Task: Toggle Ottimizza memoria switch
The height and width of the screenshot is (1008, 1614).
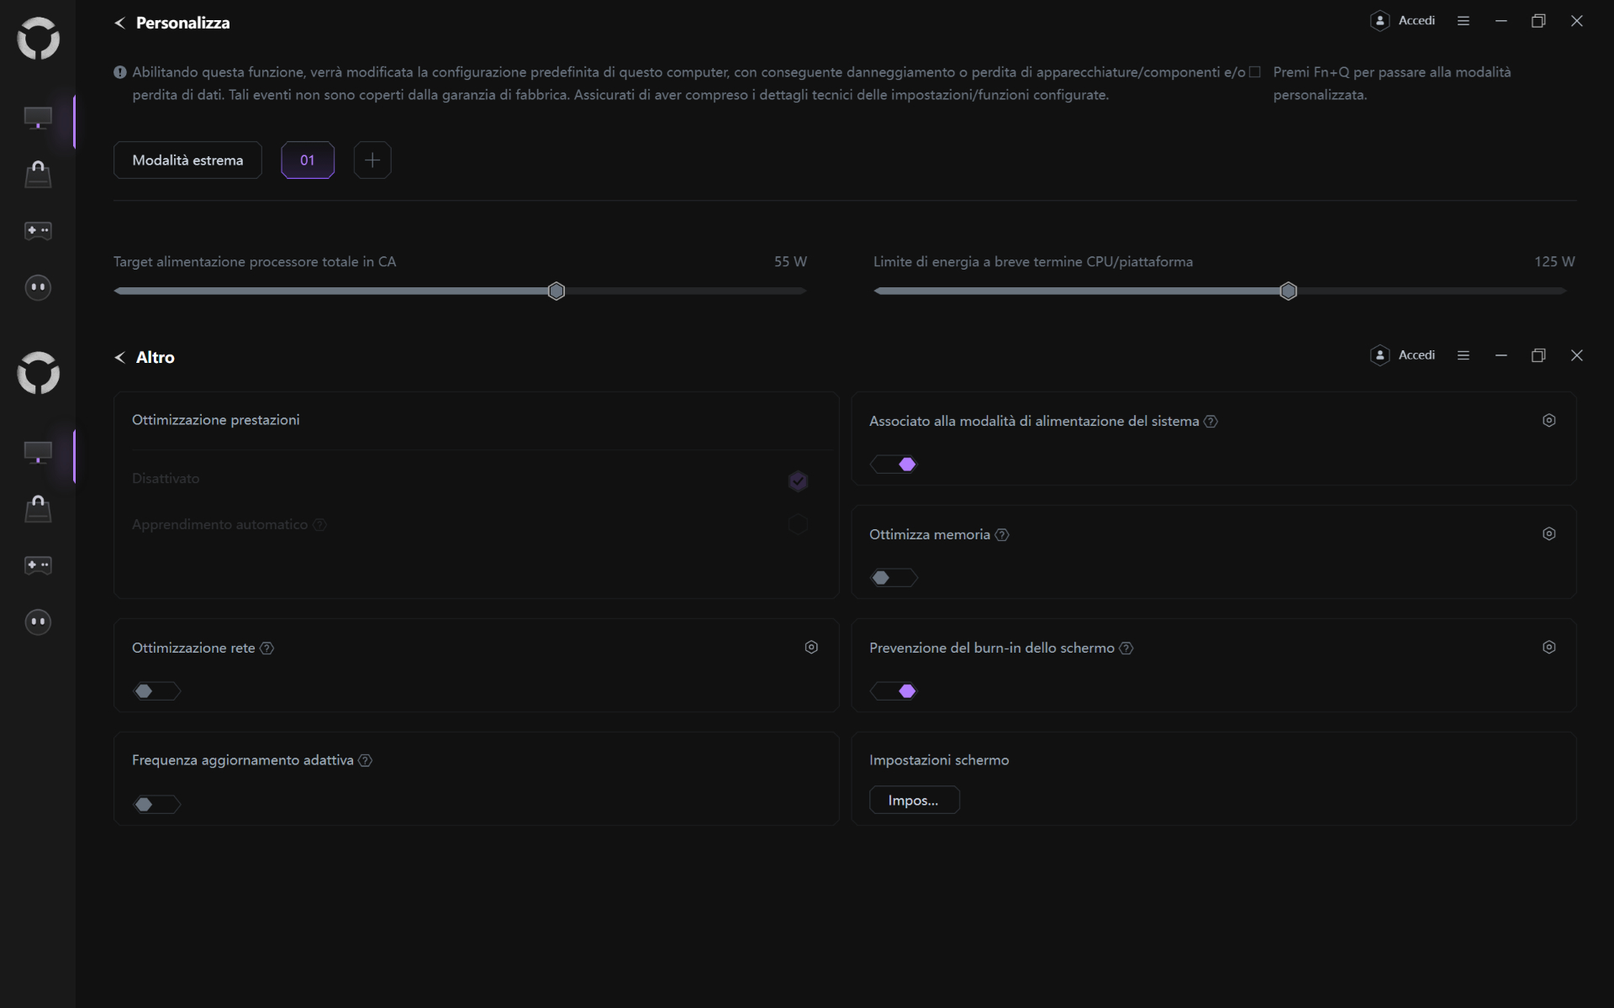Action: tap(894, 578)
